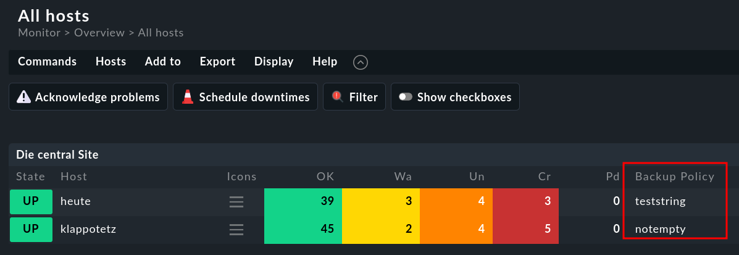Open the action menu icon for heute
739x255 pixels.
(236, 201)
